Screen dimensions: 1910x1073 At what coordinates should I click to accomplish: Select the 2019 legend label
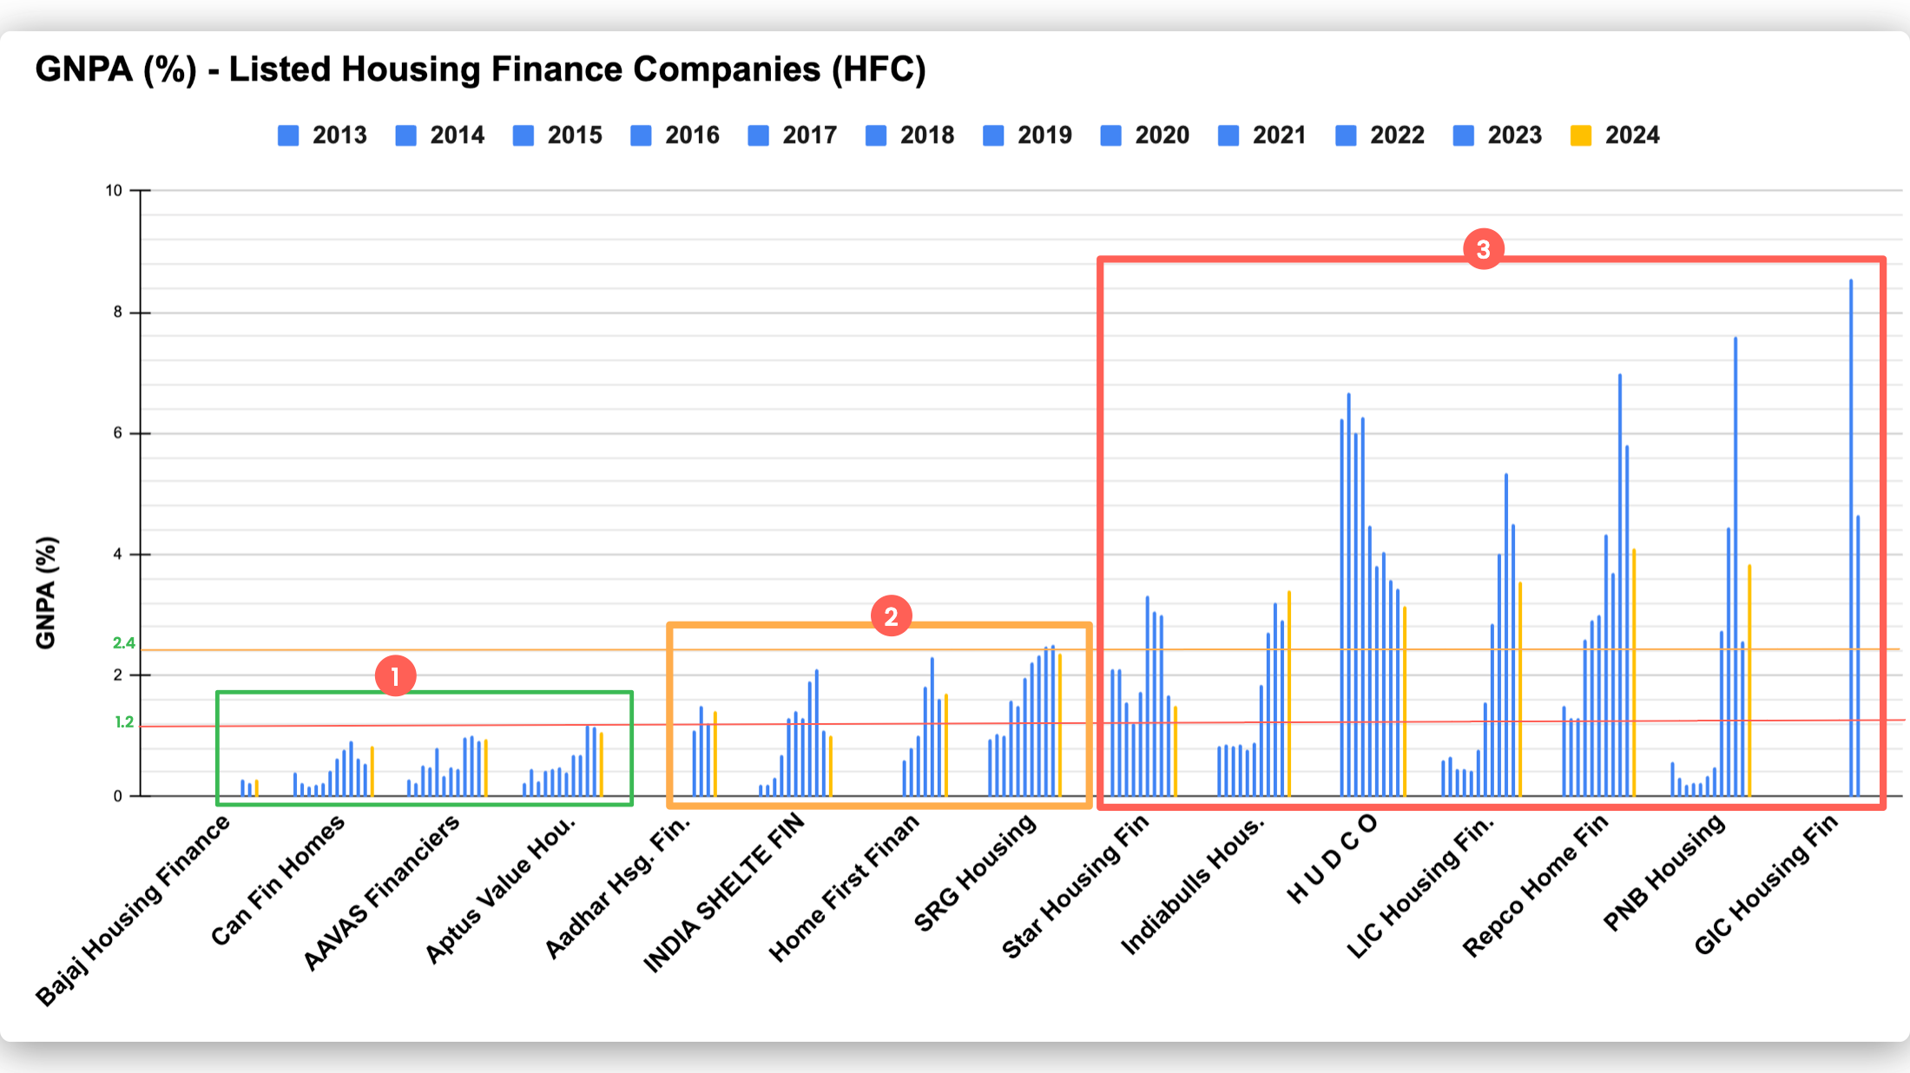point(1045,135)
